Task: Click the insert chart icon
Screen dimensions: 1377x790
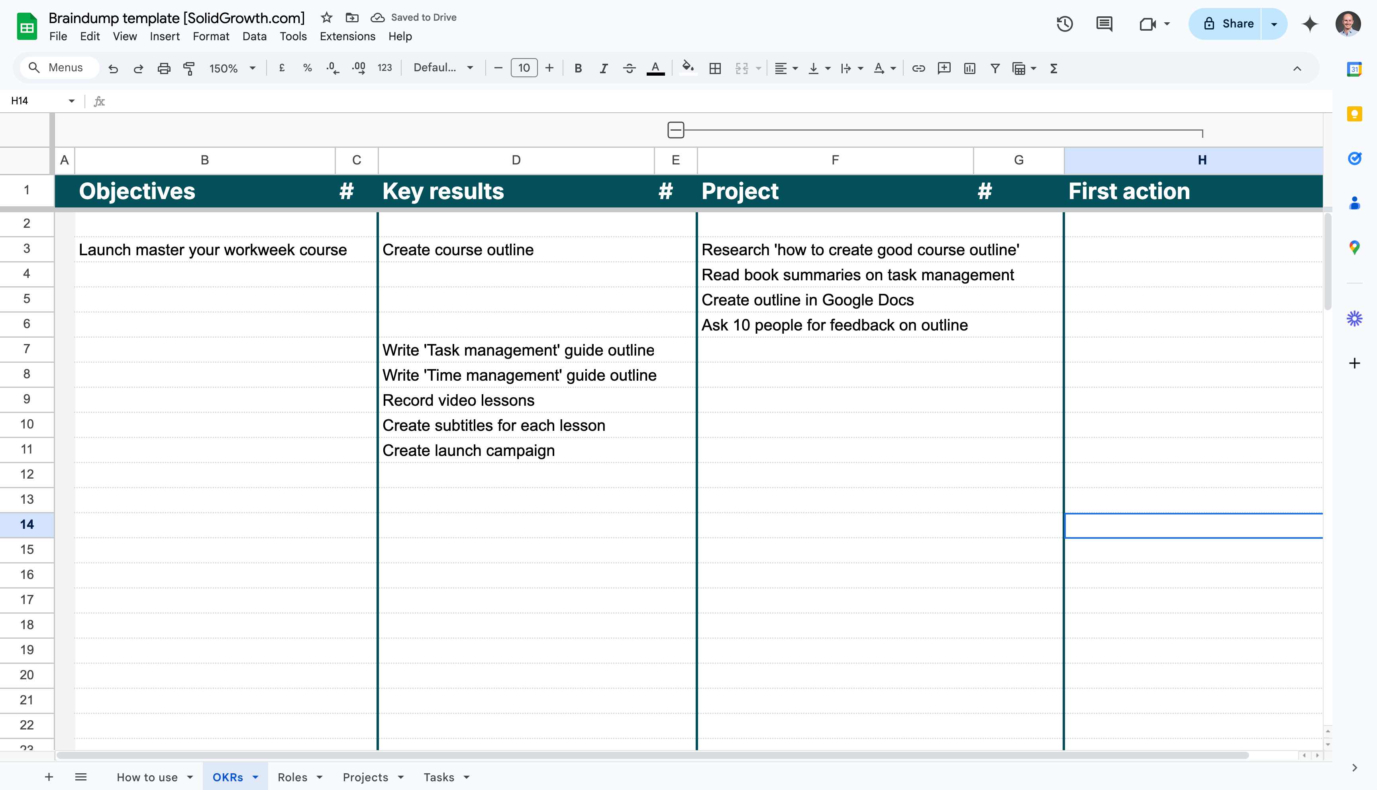Action: (969, 68)
